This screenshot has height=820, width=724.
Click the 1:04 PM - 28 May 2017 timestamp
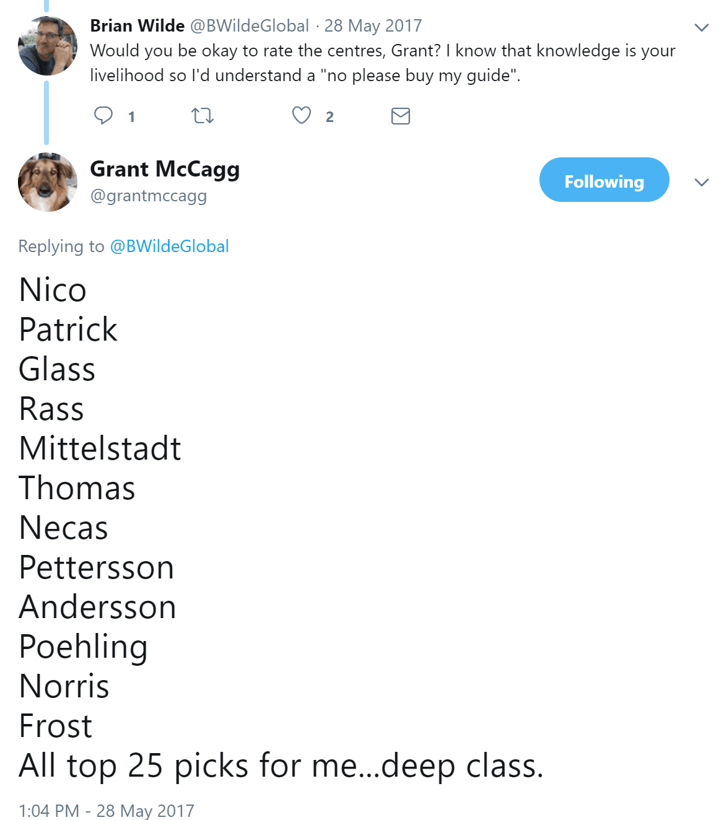106,810
